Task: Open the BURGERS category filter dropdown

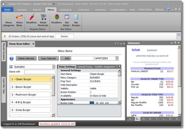Action: coord(54,67)
